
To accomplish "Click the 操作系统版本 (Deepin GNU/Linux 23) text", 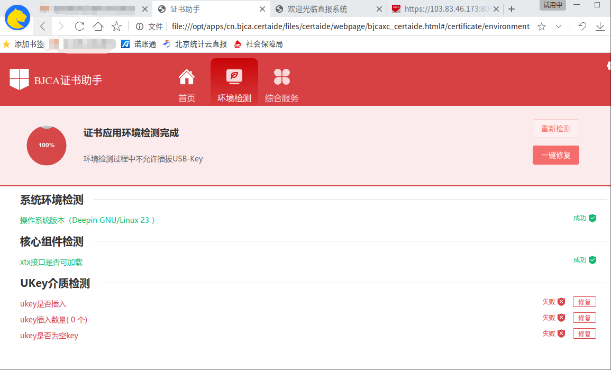I will (x=88, y=220).
